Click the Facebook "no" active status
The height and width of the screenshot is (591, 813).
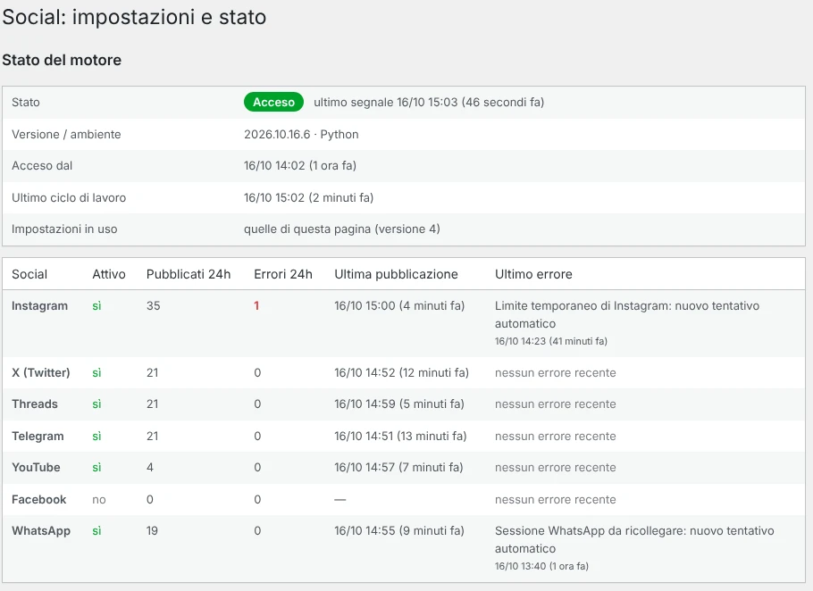(99, 499)
